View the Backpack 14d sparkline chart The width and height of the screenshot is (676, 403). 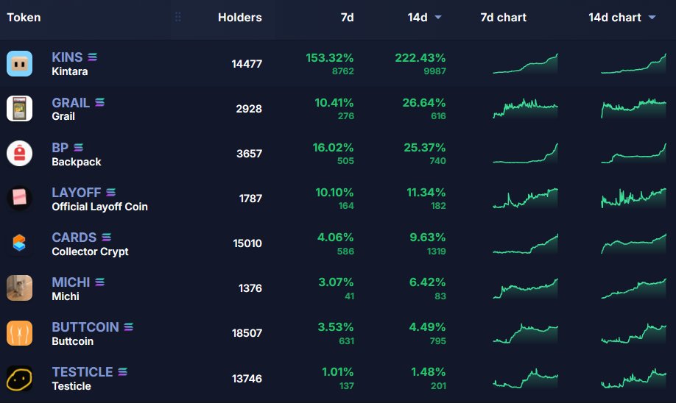(633, 153)
